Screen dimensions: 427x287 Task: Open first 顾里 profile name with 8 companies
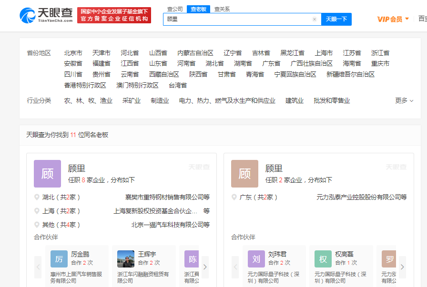coord(77,168)
